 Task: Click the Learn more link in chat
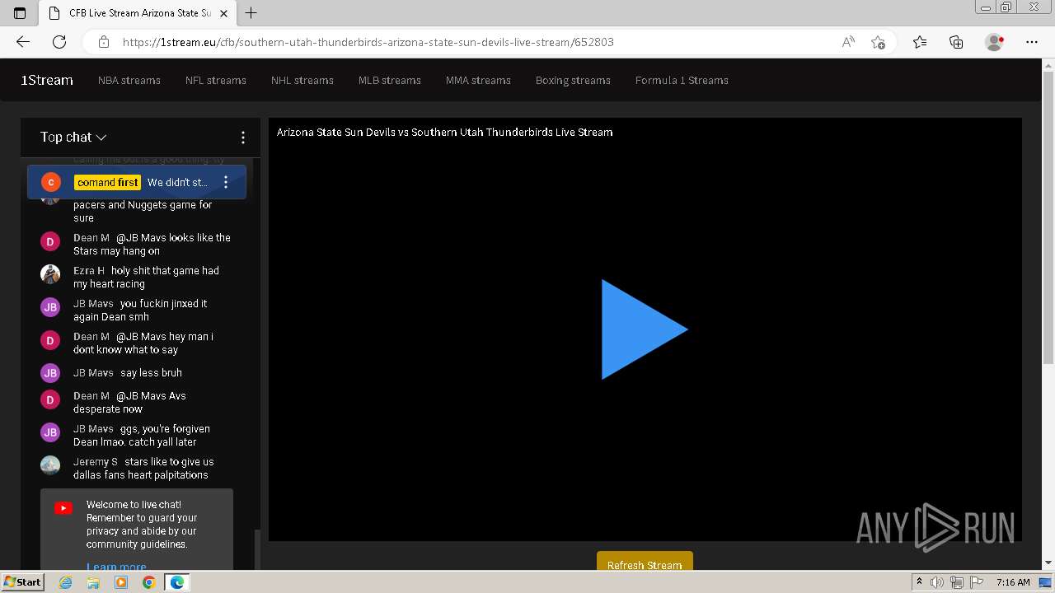tap(116, 566)
